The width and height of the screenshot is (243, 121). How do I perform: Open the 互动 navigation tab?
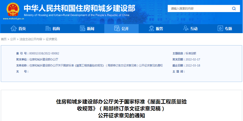tap(190, 29)
